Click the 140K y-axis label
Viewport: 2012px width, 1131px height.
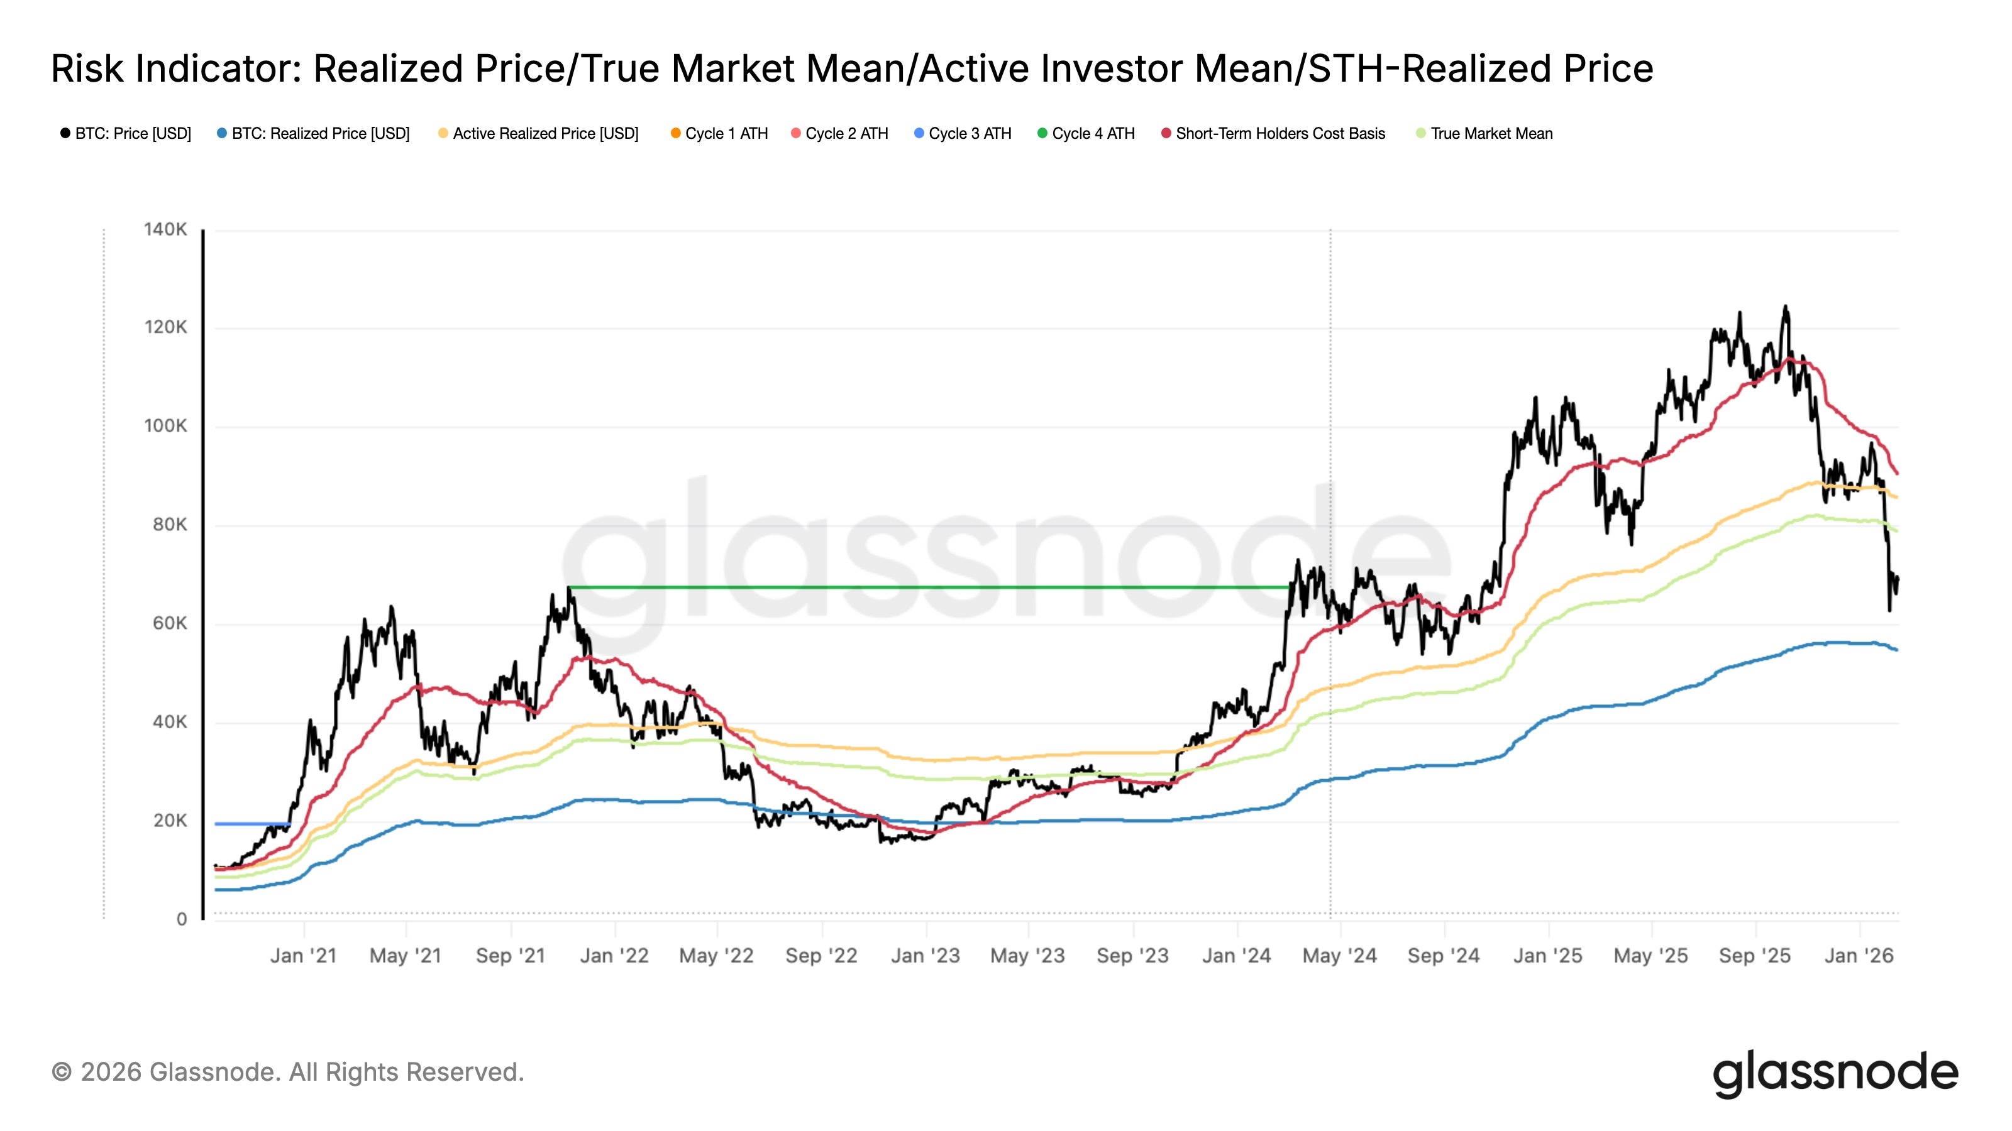(165, 229)
